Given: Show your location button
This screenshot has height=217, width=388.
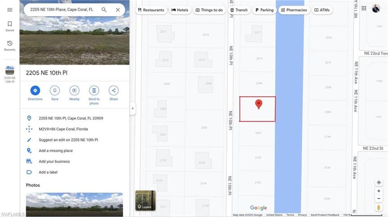Looking at the screenshot, I should pos(379,183).
